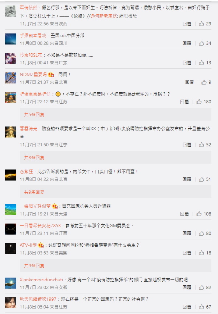The height and width of the screenshot is (314, 218).
Task: Click 回覆 on 一日看尽长安花7853's comment
Action: pos(187,233)
